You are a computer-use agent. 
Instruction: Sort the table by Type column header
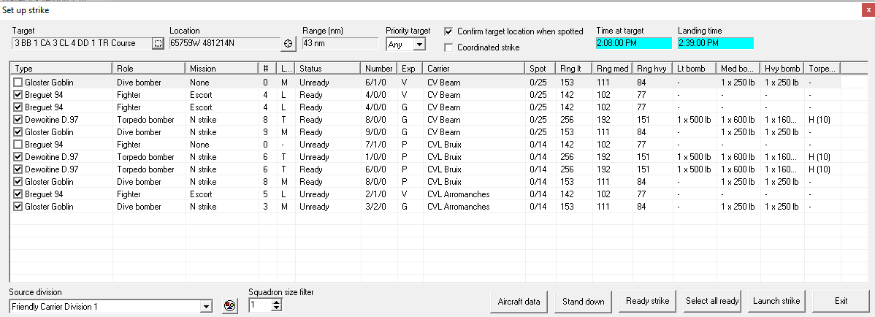click(x=61, y=68)
